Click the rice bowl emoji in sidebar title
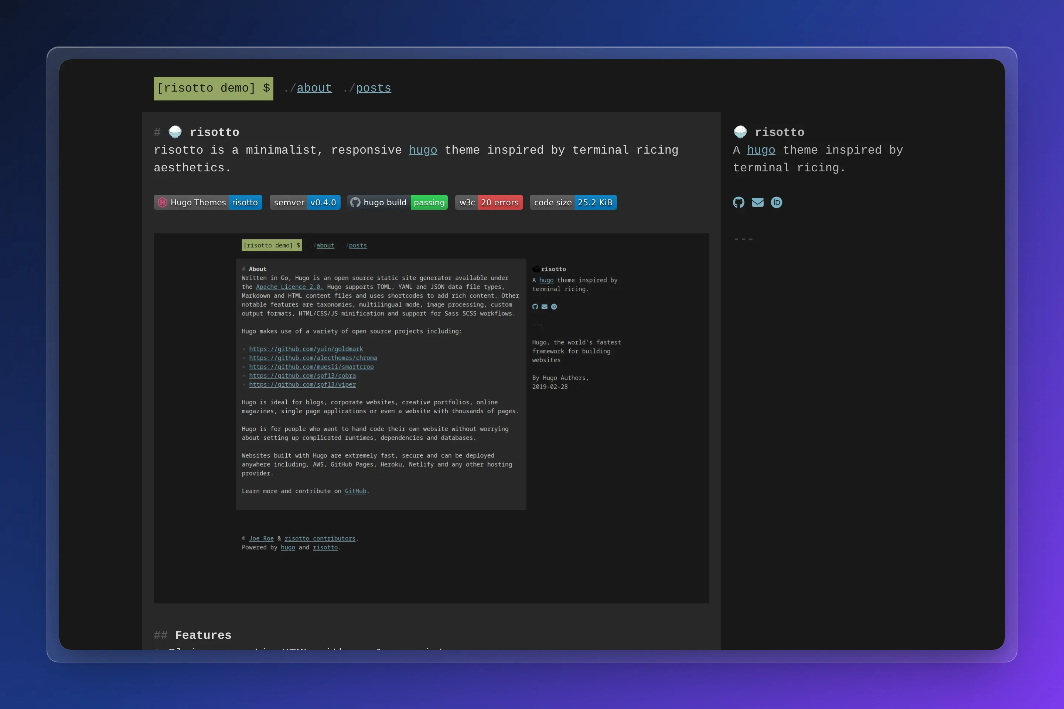 pos(740,132)
